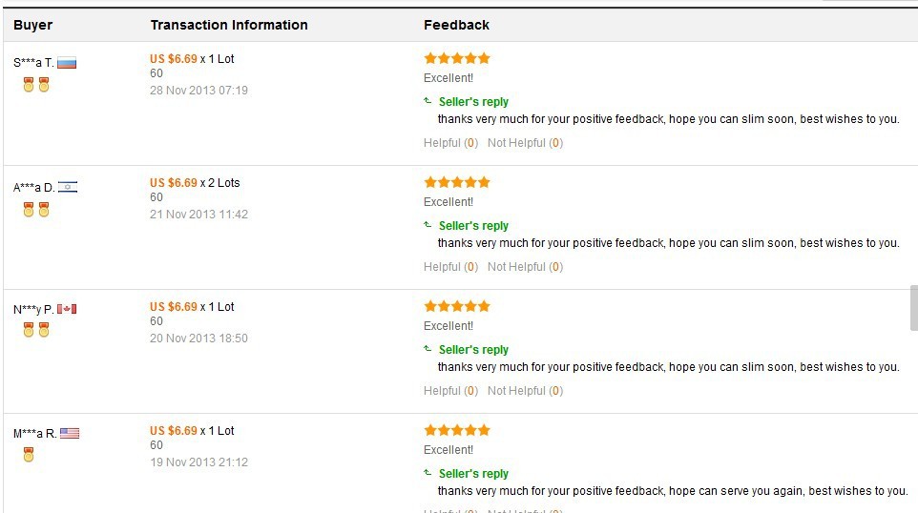This screenshot has height=513, width=918.
Task: Mark A***a D.'s review as Not Helpful
Action: [525, 267]
